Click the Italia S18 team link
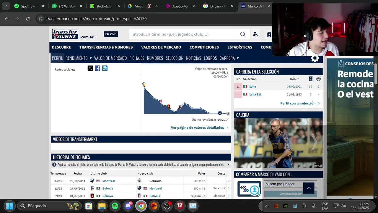378x213 pixels. [x=255, y=94]
